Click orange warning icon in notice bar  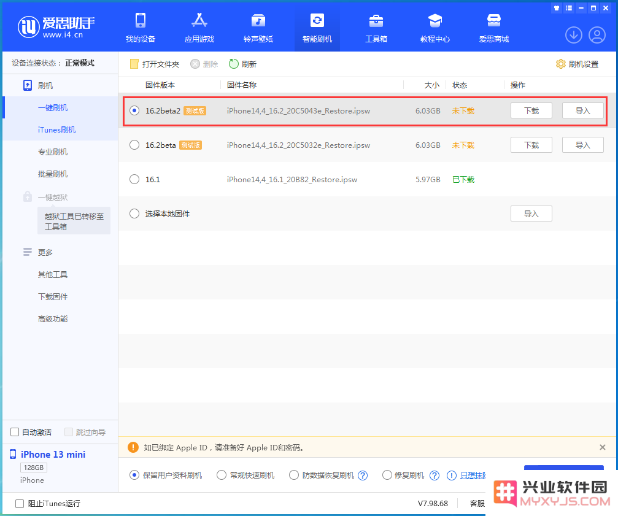133,447
